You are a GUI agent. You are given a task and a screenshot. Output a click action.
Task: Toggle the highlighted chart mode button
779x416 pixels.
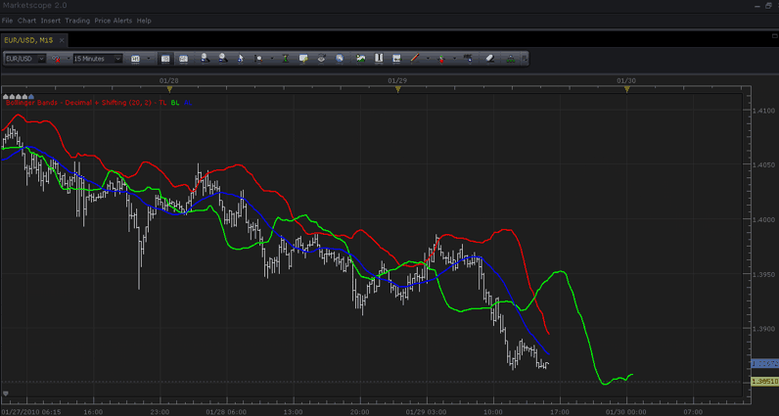(165, 59)
